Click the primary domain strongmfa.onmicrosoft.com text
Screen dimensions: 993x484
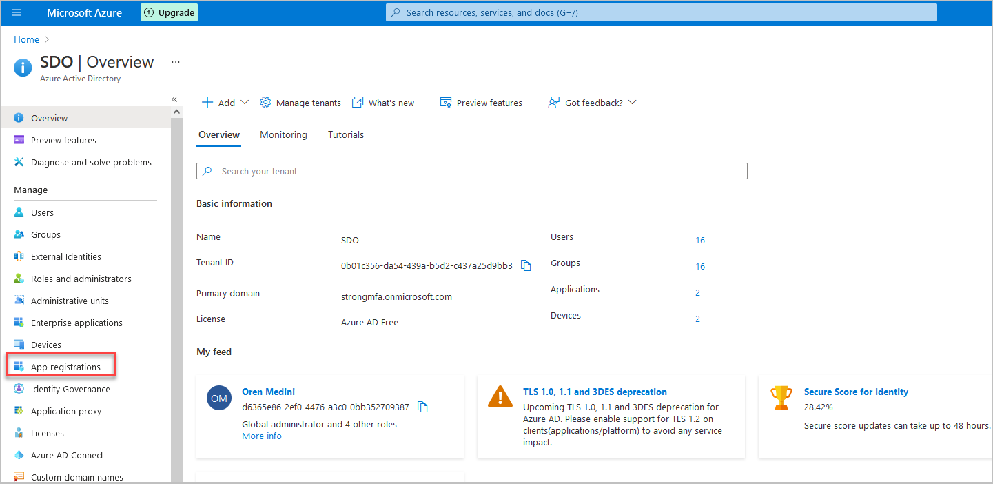(x=396, y=296)
